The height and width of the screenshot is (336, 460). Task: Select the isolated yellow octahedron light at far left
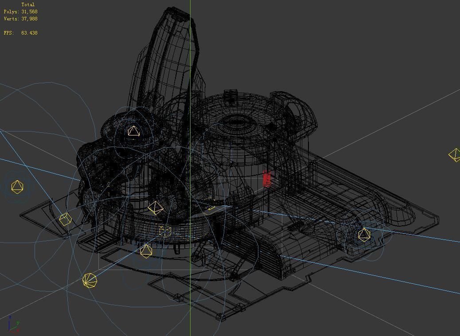[17, 187]
